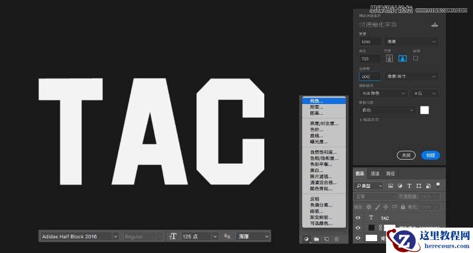Screen dimensions: 473x253
Task: Lock transparent pixels icon
Action: click(x=368, y=207)
